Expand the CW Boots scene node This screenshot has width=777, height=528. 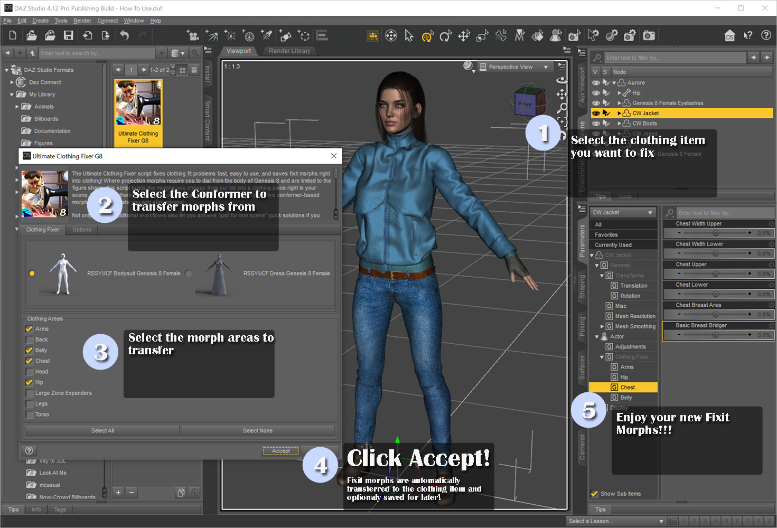coord(620,124)
